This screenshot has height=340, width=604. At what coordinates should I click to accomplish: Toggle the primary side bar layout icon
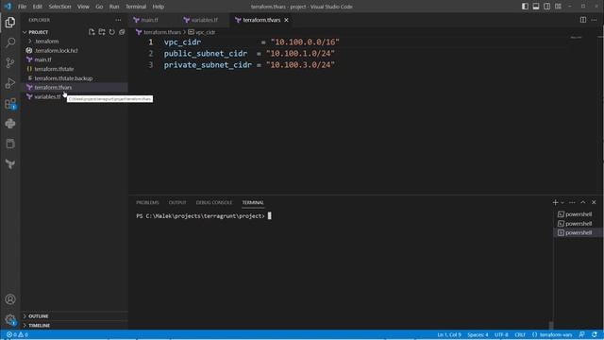pyautogui.click(x=525, y=7)
